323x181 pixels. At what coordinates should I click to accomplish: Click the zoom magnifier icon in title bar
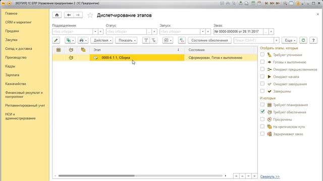pyautogui.click(x=285, y=4)
